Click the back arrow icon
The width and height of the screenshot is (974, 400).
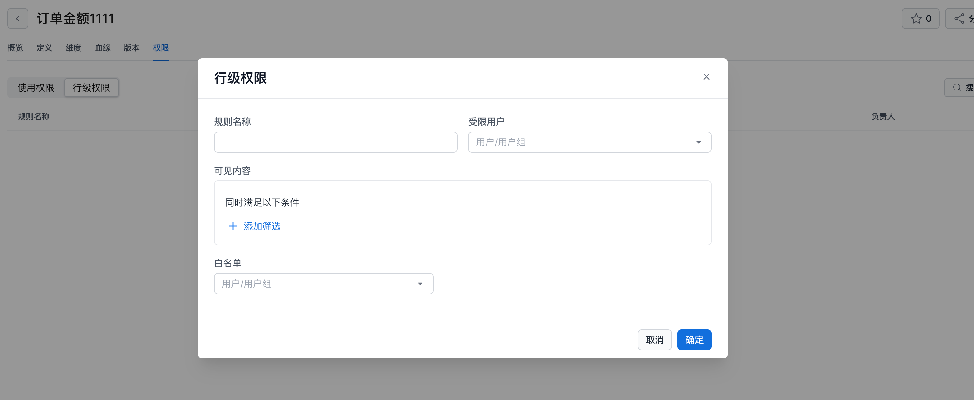point(18,19)
